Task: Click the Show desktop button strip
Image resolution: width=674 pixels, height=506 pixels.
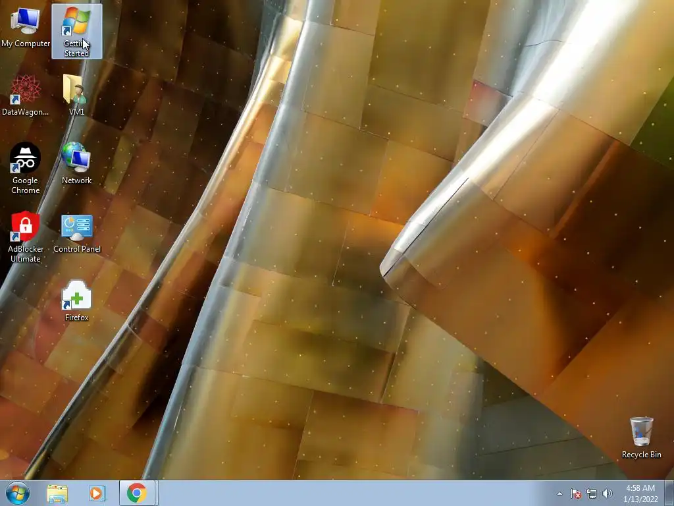Action: [x=669, y=493]
